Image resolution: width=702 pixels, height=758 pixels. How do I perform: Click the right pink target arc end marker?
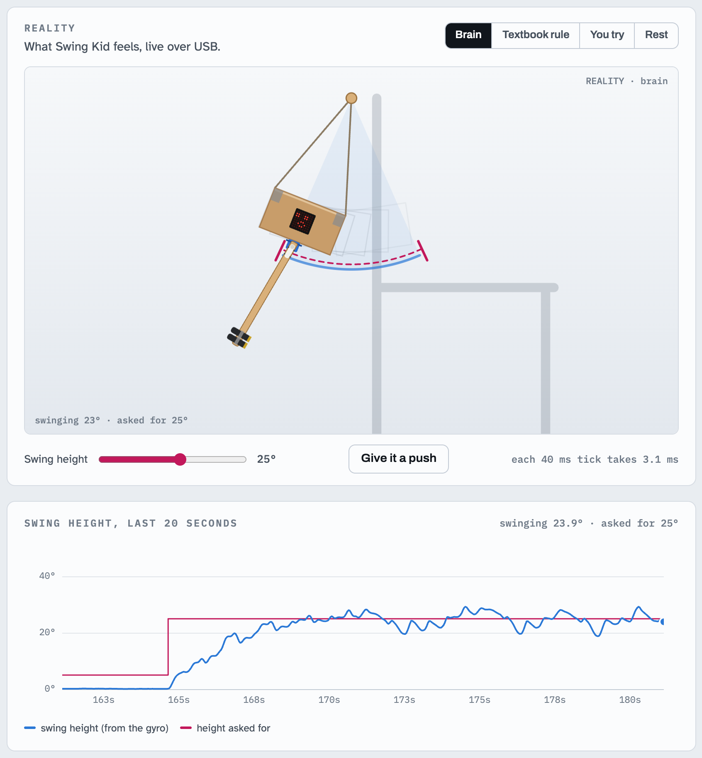(x=422, y=250)
